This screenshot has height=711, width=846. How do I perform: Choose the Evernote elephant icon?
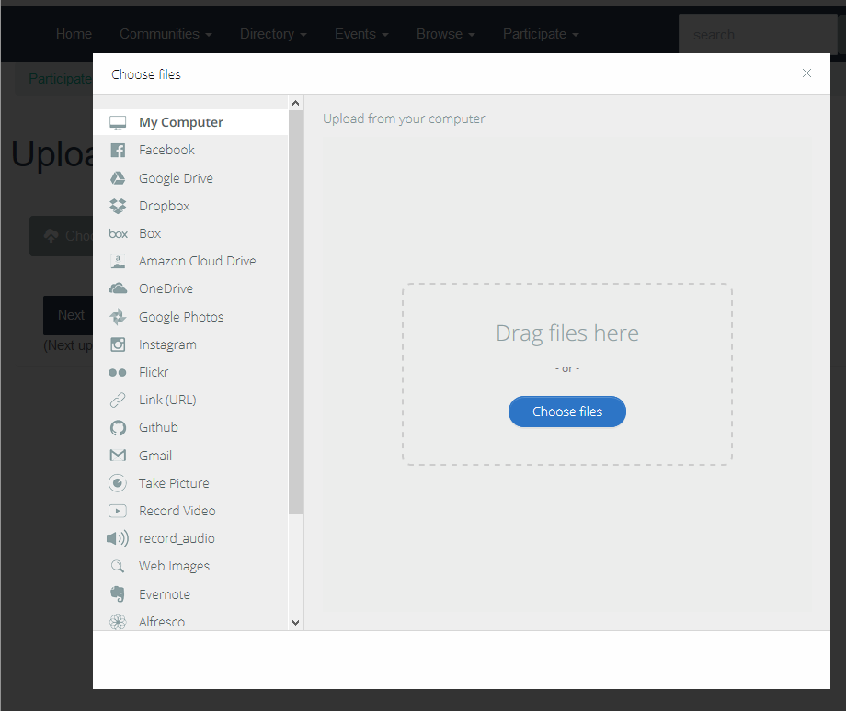[118, 594]
